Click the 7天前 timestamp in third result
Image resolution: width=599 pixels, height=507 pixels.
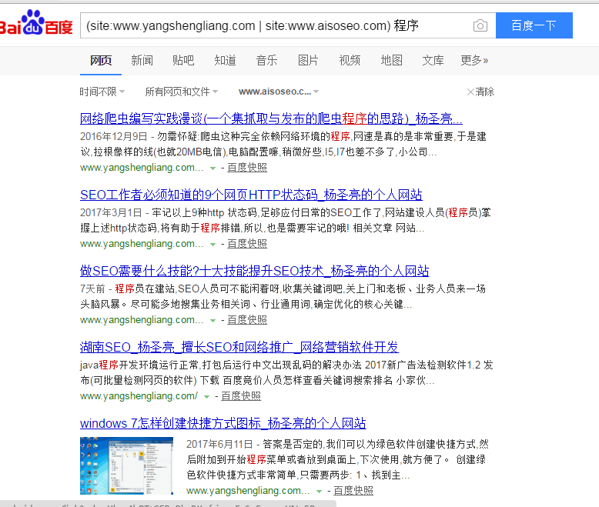click(x=92, y=289)
